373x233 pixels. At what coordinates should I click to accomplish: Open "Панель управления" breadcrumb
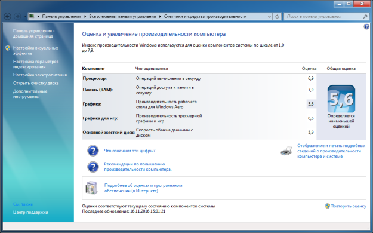[61, 17]
